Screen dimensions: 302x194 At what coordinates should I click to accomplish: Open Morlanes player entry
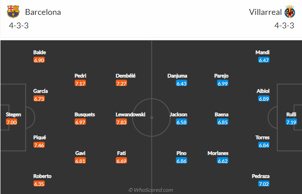(218, 153)
